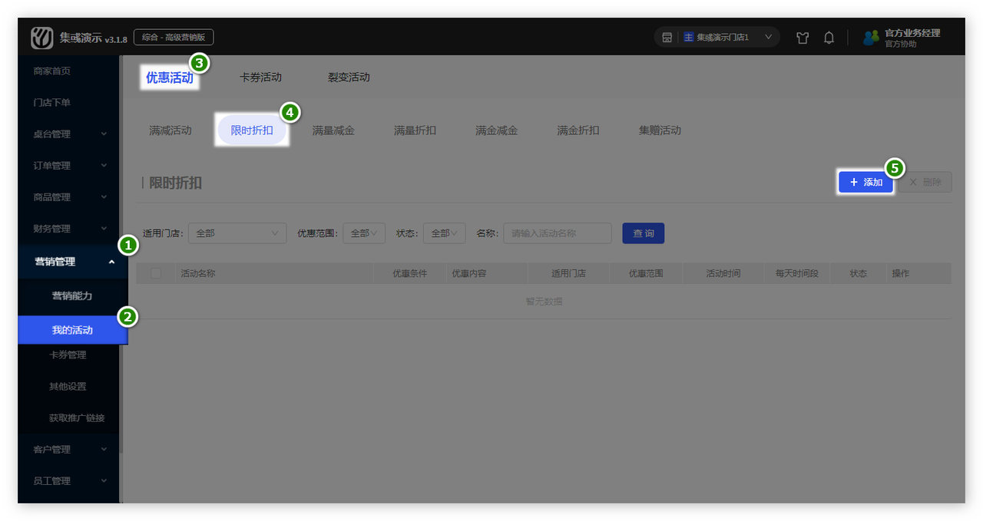Expand the 订单管理 sidebar menu
The width and height of the screenshot is (983, 521).
[69, 165]
